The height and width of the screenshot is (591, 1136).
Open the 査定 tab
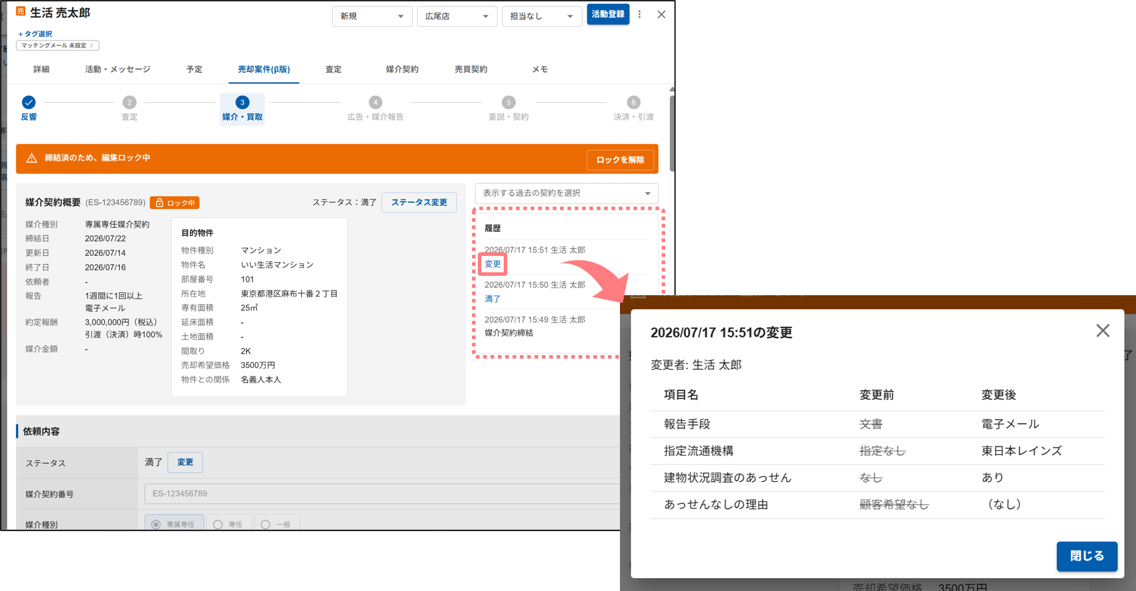point(333,69)
